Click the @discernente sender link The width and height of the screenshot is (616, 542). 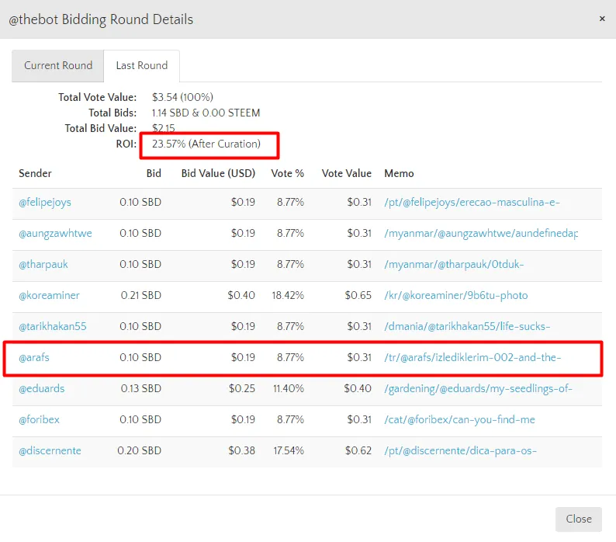tap(50, 450)
